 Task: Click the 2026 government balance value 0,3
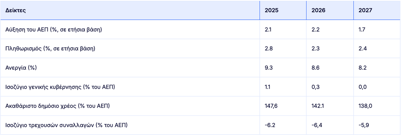(315, 87)
